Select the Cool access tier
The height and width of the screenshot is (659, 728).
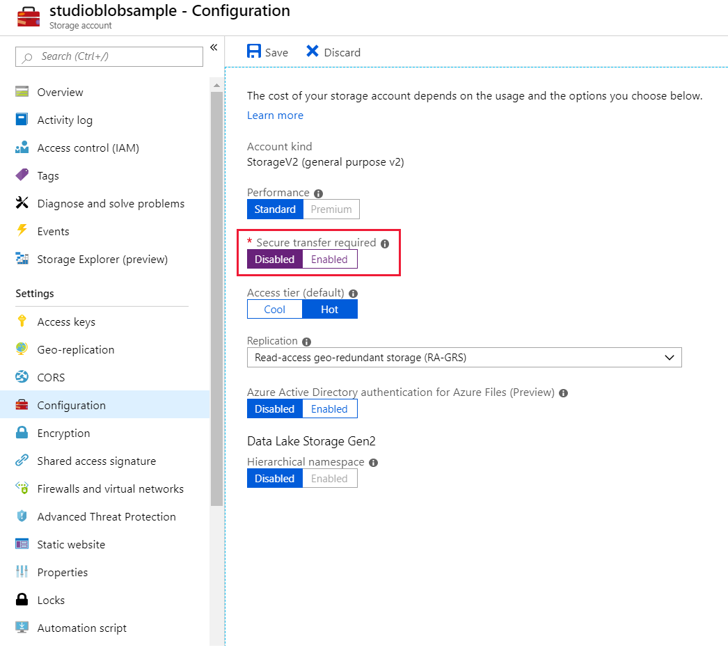[x=274, y=309]
